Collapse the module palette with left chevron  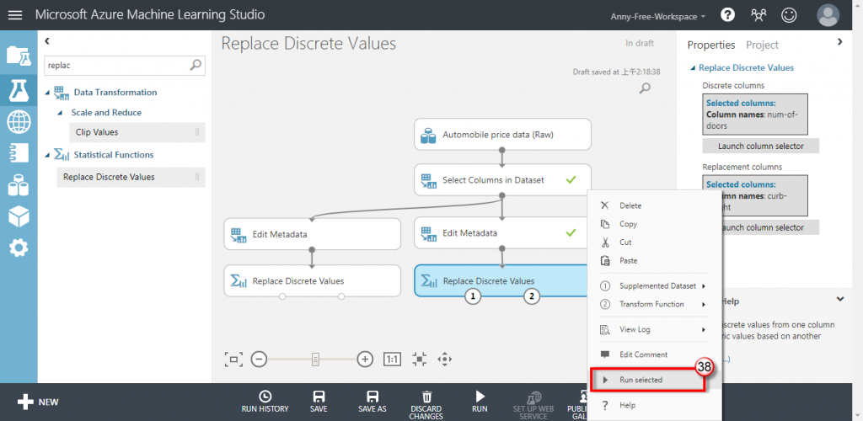[47, 41]
